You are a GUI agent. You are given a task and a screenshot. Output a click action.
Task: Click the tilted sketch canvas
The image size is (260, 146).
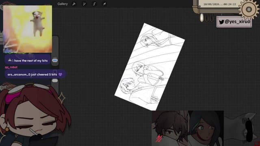click(150, 67)
